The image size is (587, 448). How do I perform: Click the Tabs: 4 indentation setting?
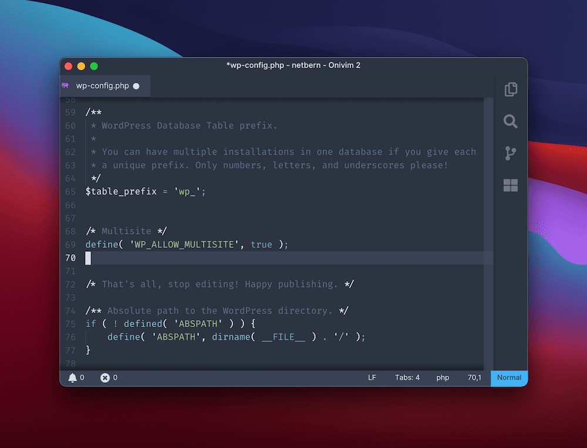pos(407,378)
